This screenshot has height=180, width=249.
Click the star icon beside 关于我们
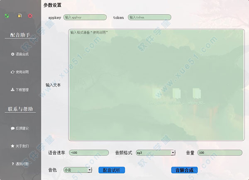12,146
